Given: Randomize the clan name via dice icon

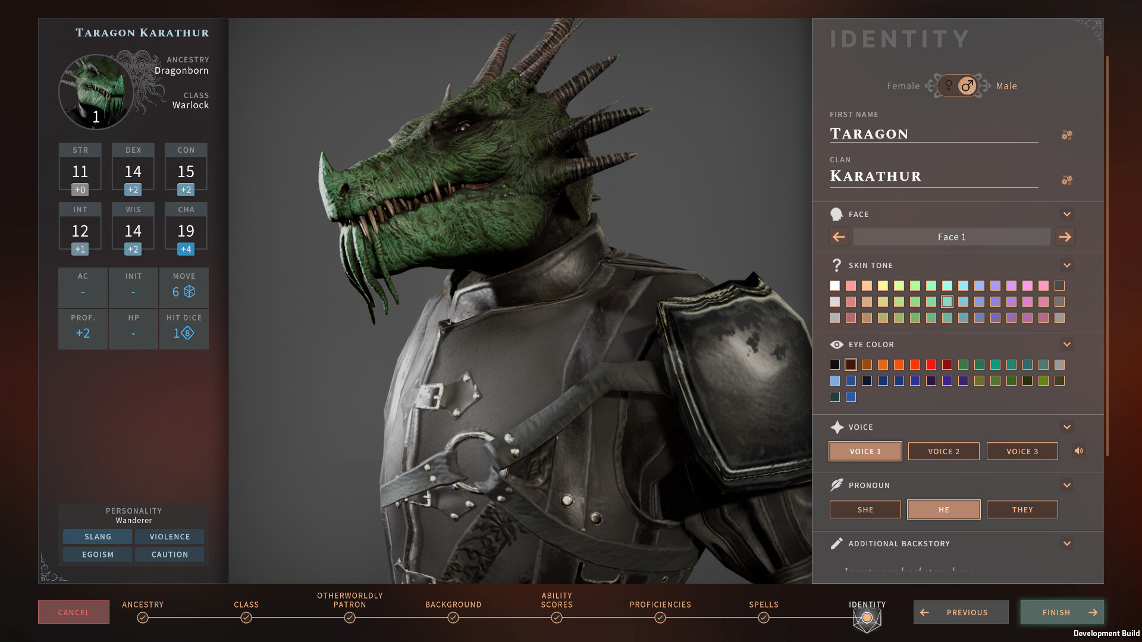Looking at the screenshot, I should pyautogui.click(x=1066, y=180).
